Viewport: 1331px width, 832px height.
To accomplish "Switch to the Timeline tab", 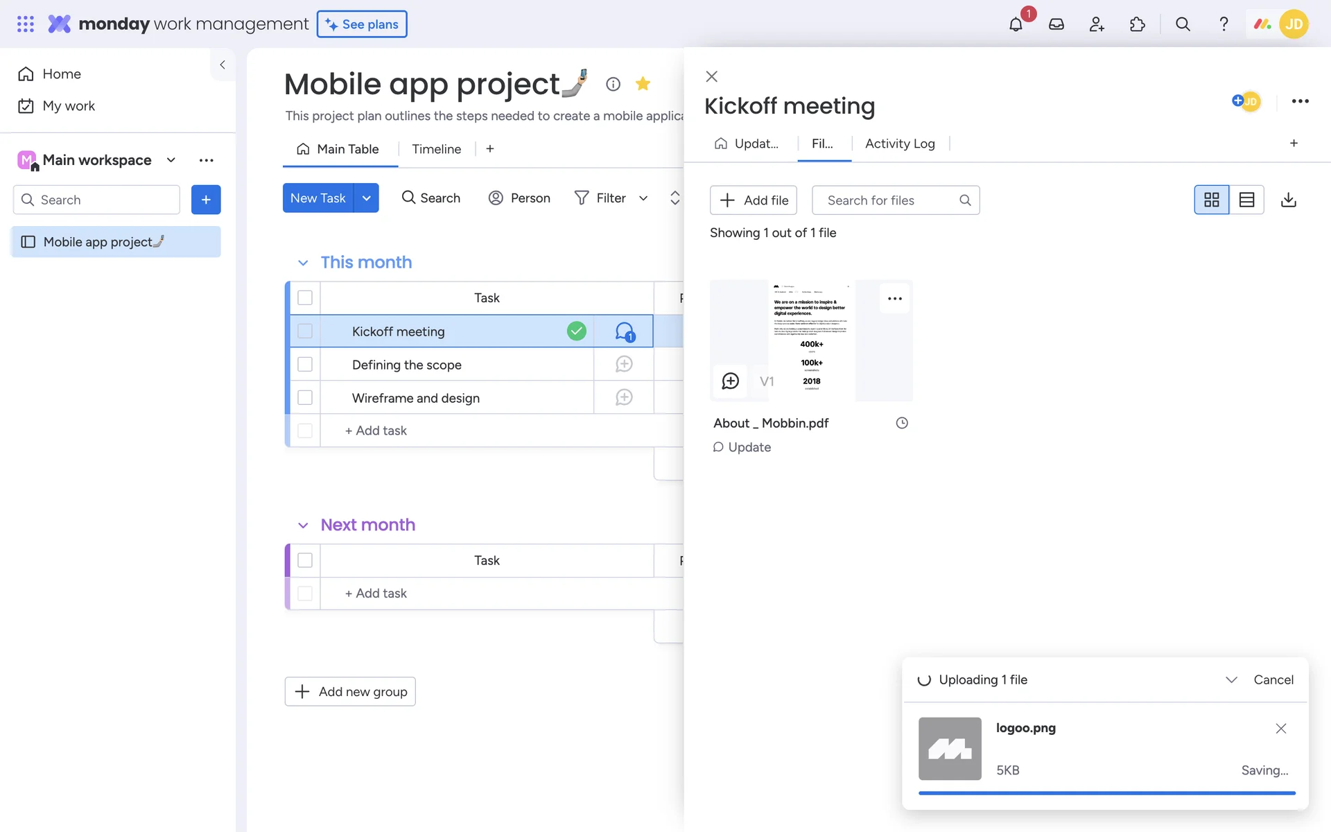I will tap(436, 149).
